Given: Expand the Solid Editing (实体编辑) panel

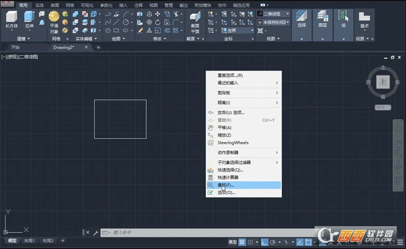Looking at the screenshot, I should (x=86, y=39).
